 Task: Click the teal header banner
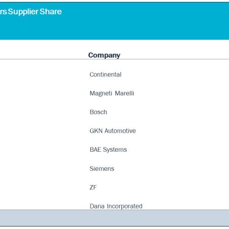pyautogui.click(x=114, y=21)
